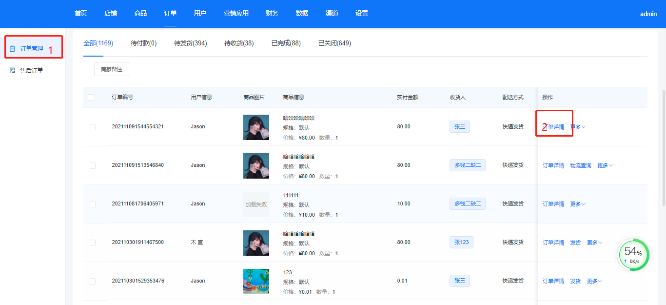Click the admin user name in header
666x305 pixels.
click(x=648, y=14)
